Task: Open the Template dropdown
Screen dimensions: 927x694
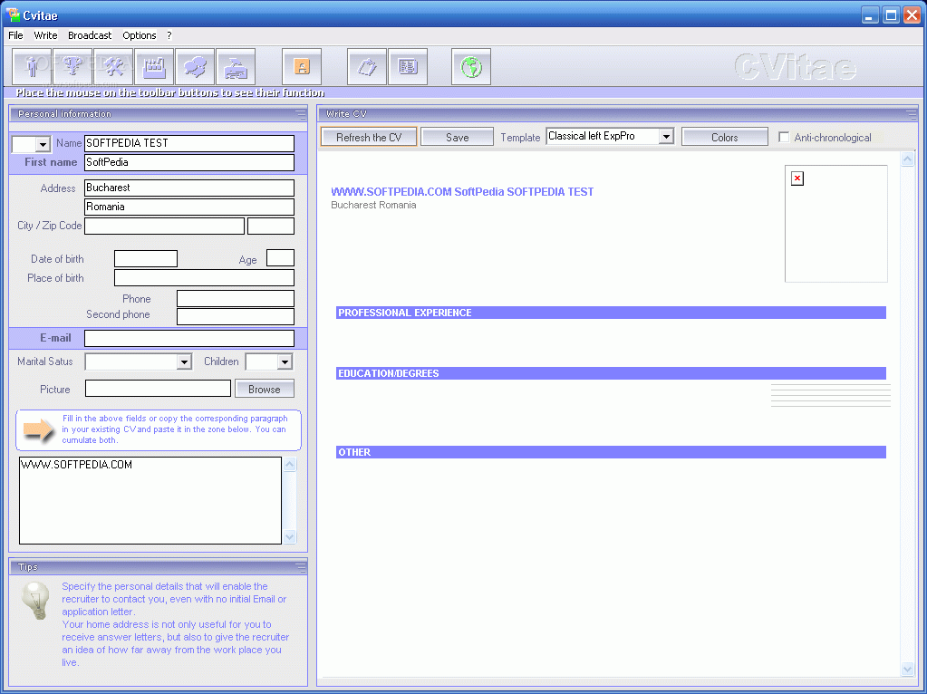Action: (666, 137)
